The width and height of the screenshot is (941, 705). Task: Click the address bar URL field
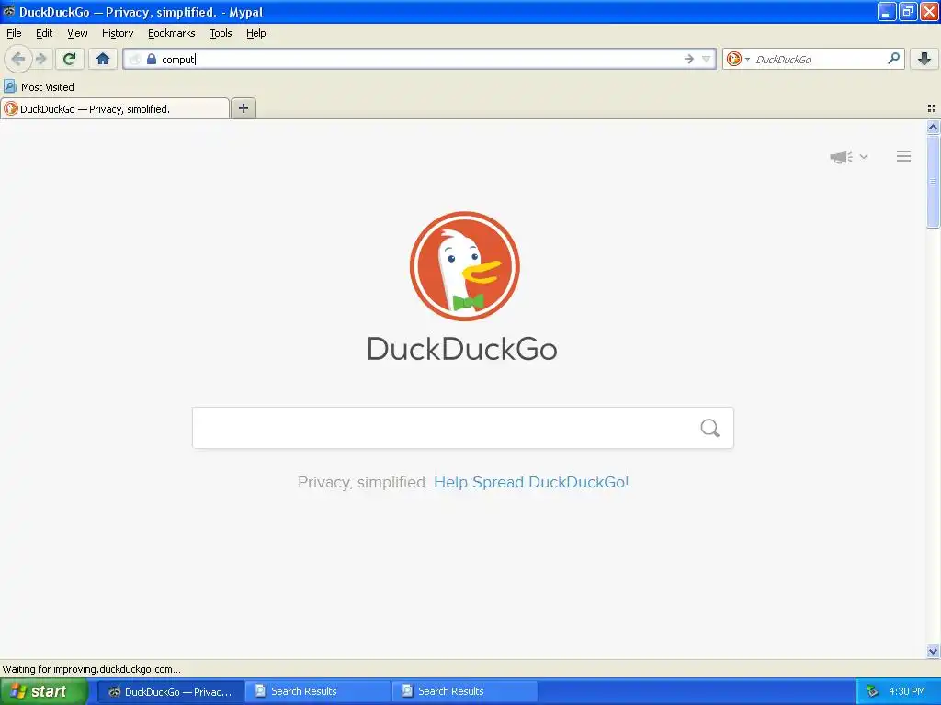coord(420,59)
